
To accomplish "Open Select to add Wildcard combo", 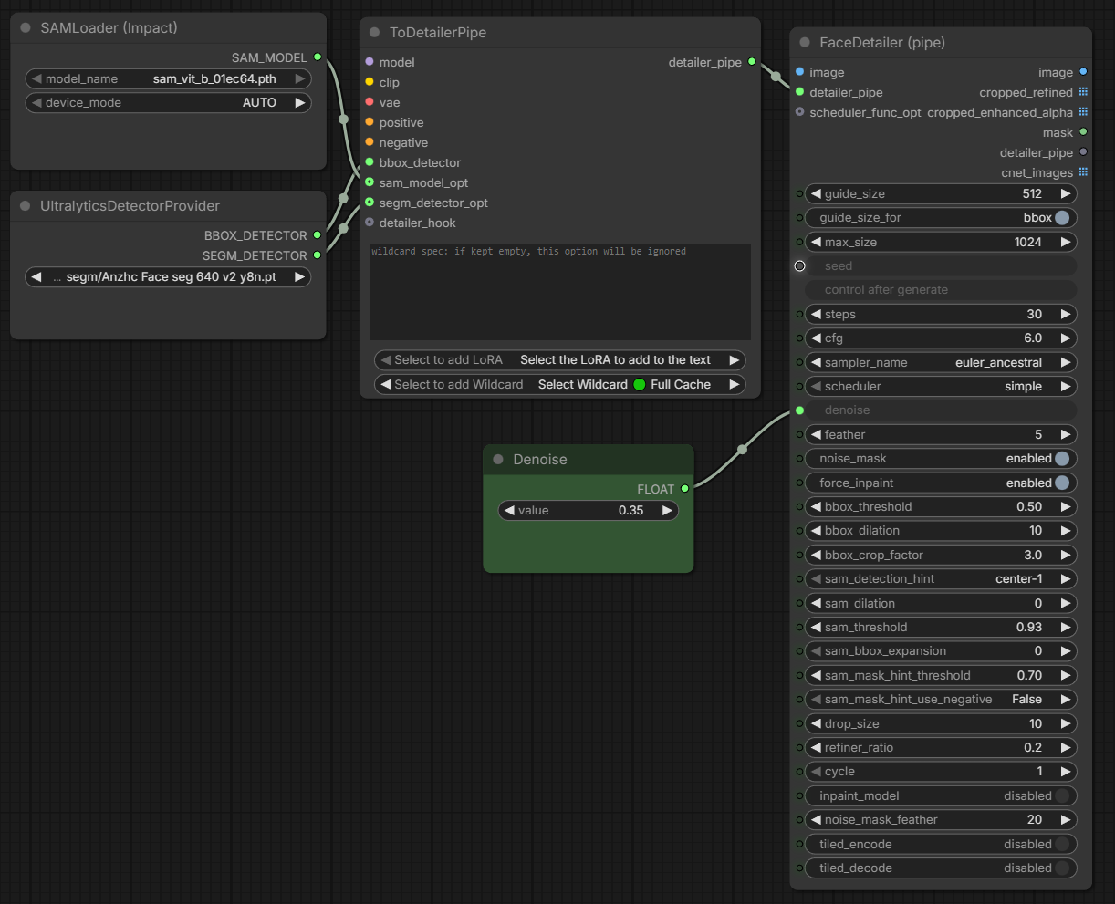I will [559, 385].
